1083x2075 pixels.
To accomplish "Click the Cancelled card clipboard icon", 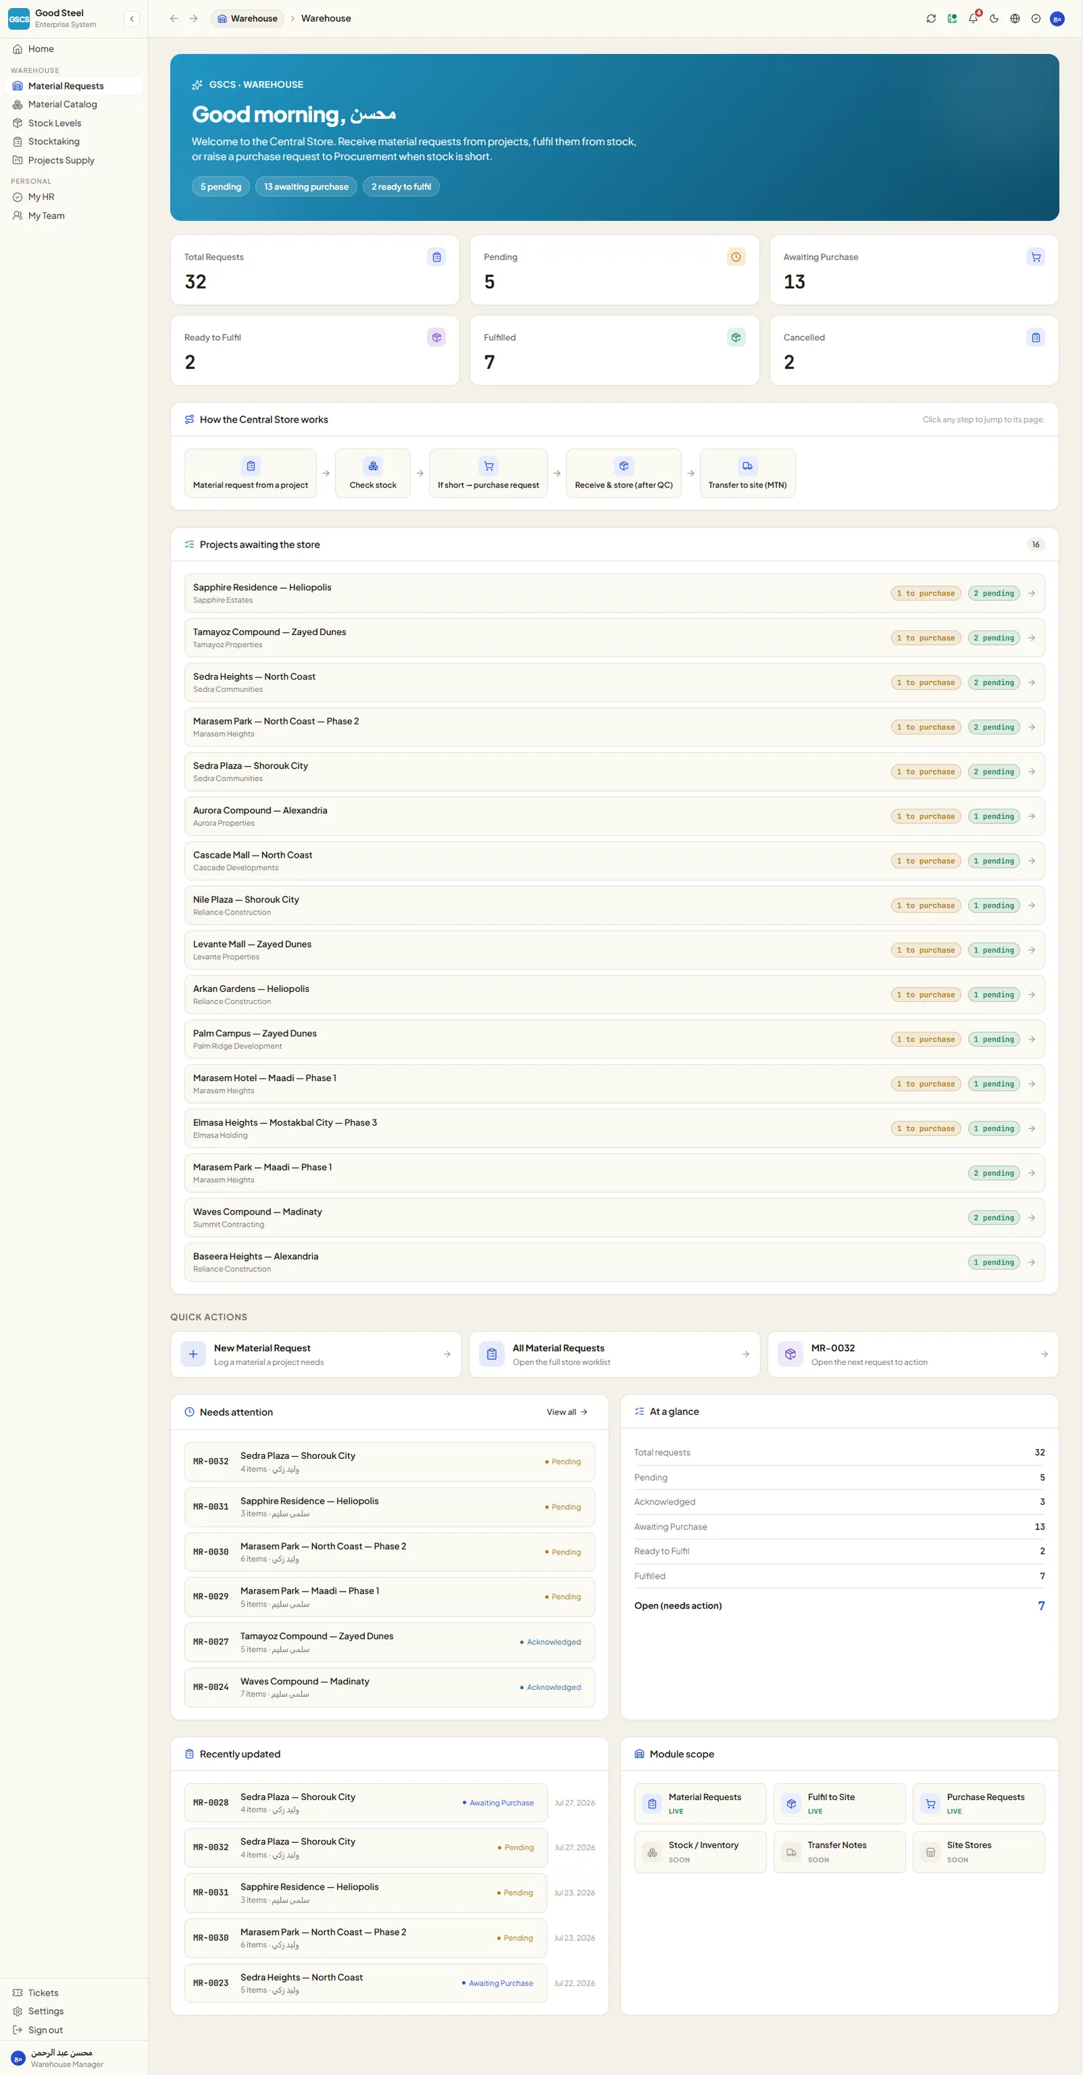I will click(x=1036, y=338).
